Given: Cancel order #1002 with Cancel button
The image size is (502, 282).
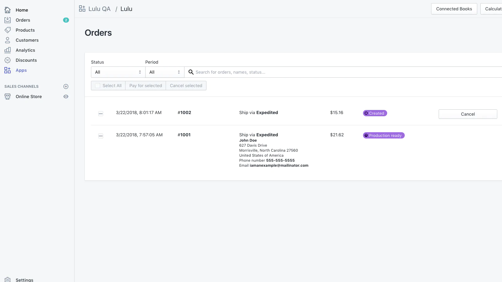Looking at the screenshot, I should [x=467, y=114].
